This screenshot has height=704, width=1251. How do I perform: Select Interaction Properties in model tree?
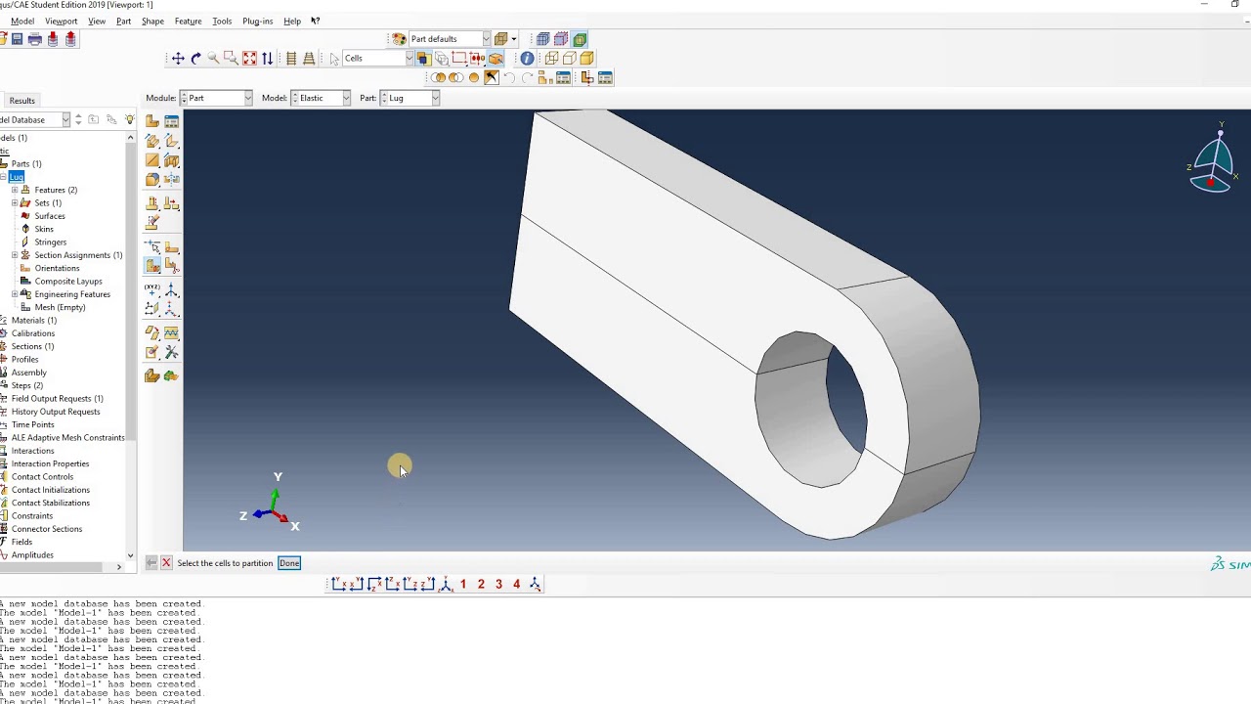(50, 463)
